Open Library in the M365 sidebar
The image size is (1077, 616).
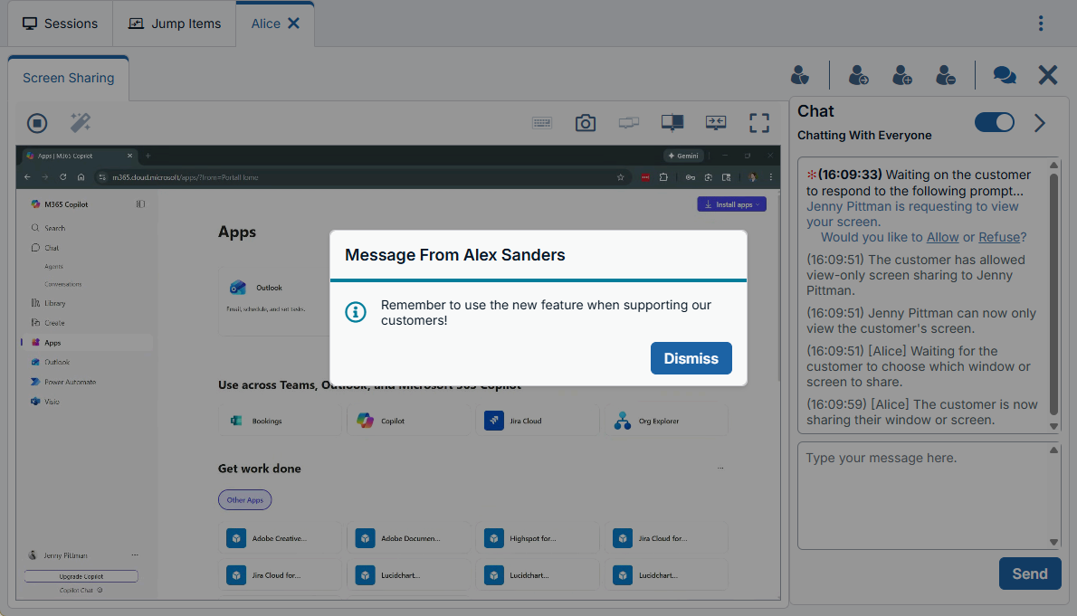[x=48, y=303]
